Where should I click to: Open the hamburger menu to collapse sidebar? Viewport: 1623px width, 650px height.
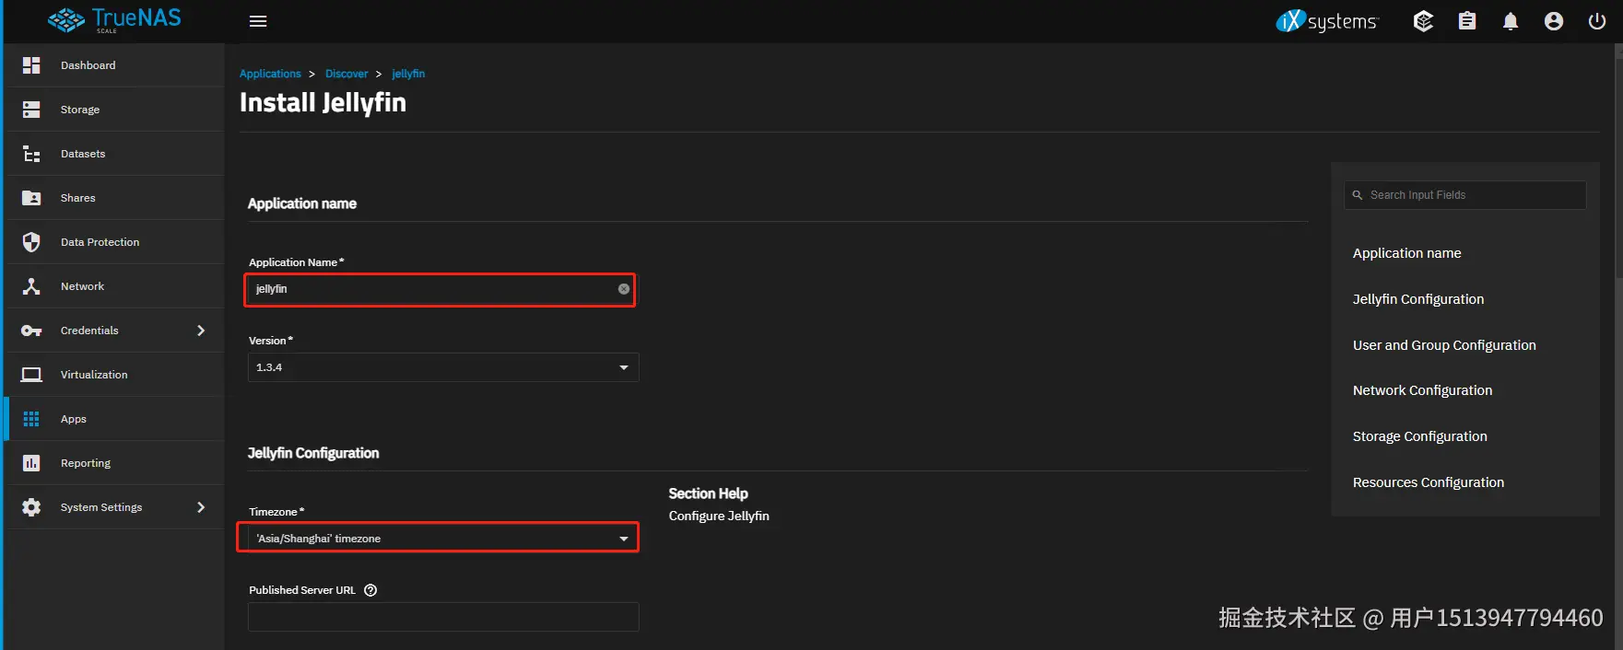click(x=258, y=21)
